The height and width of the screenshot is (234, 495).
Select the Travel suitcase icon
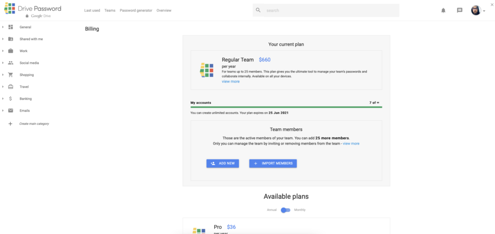point(11,87)
